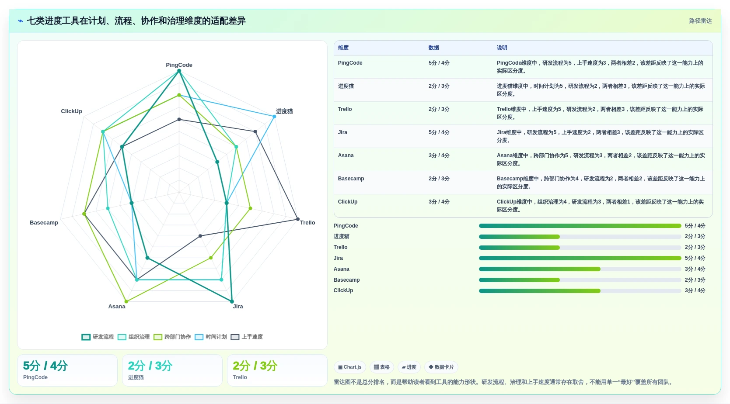Select the ClickUp table row name
The height and width of the screenshot is (404, 730).
(x=348, y=202)
